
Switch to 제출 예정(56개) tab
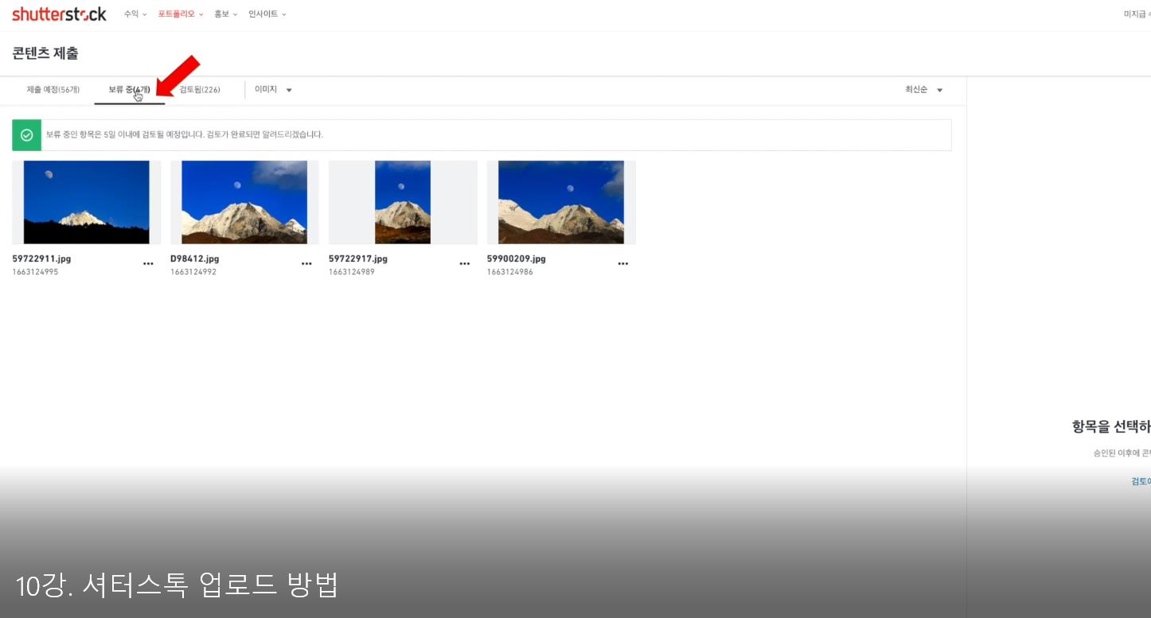53,90
